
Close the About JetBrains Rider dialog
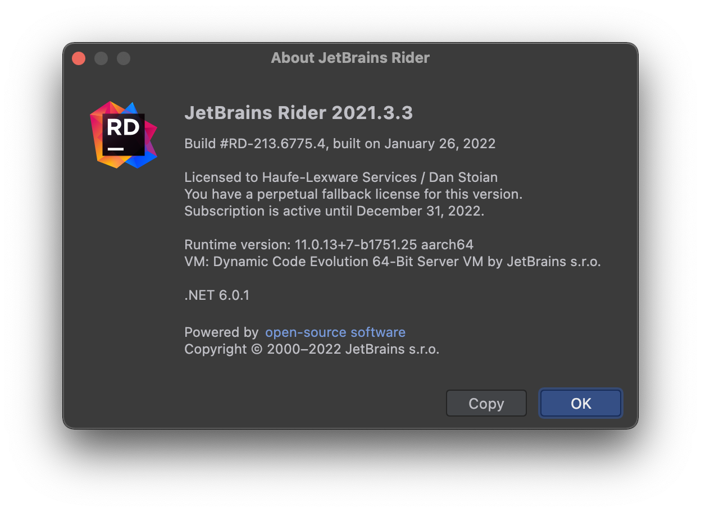(79, 58)
